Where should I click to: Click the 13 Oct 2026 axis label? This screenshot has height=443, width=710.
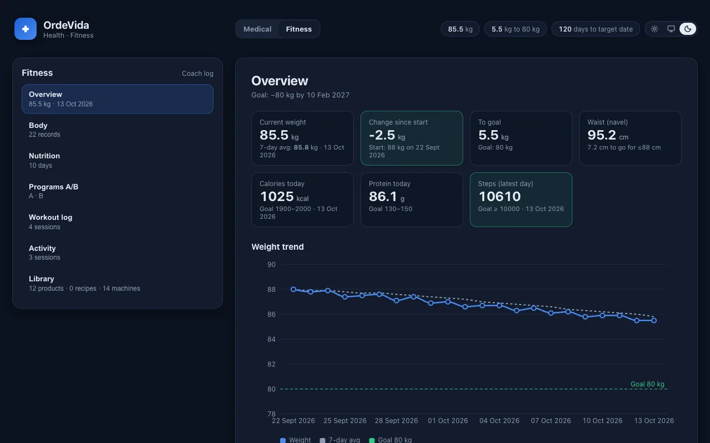pos(654,421)
